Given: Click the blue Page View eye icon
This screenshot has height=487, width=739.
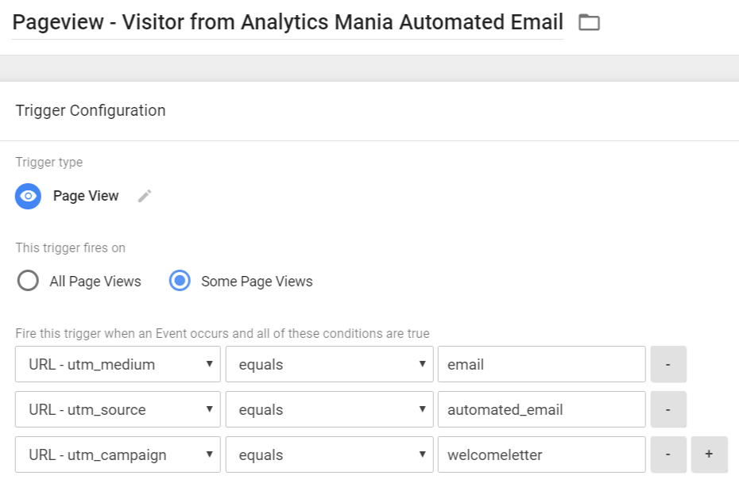Looking at the screenshot, I should 28,196.
